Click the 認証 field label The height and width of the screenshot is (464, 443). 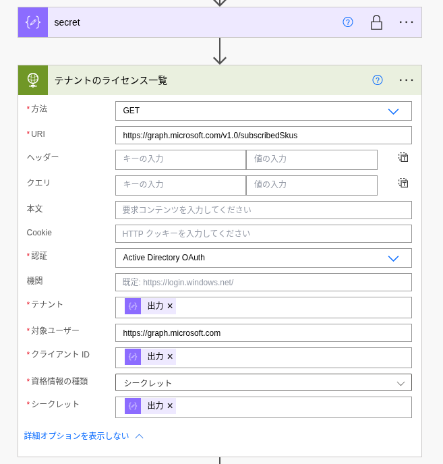tap(39, 256)
